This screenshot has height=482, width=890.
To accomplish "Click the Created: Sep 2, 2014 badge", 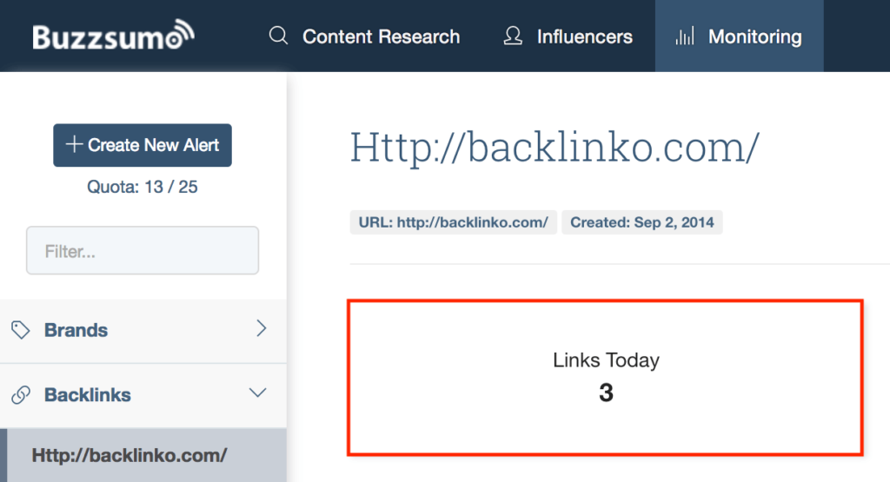I will pyautogui.click(x=642, y=222).
